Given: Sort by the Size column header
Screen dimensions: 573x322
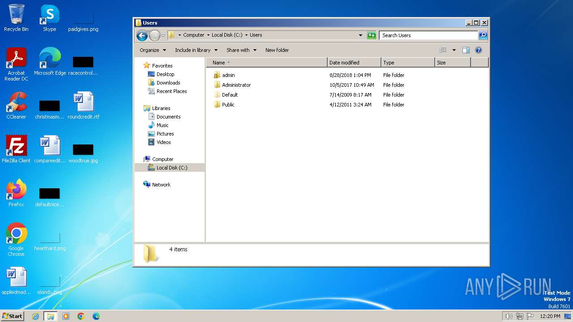Looking at the screenshot, I should 453,63.
